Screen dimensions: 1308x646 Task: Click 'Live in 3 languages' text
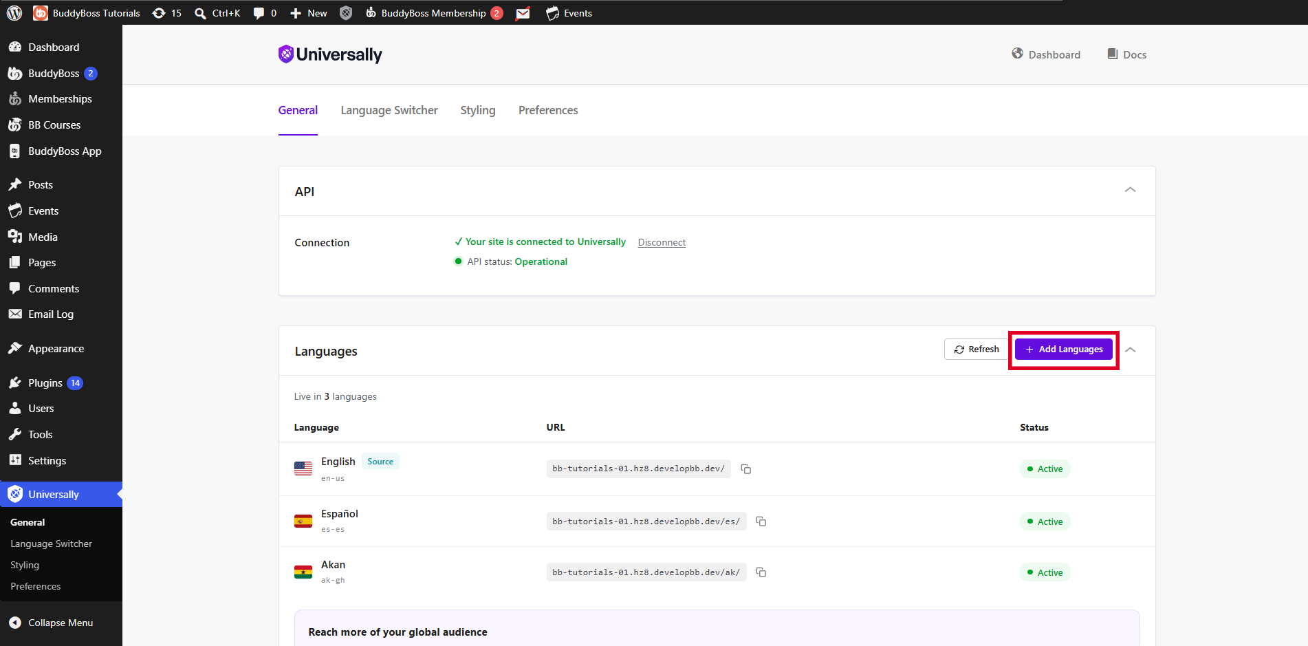click(335, 396)
